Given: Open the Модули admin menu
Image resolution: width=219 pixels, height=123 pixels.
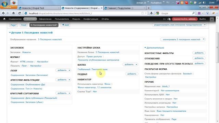Looking at the screenshot, I should (76, 19).
